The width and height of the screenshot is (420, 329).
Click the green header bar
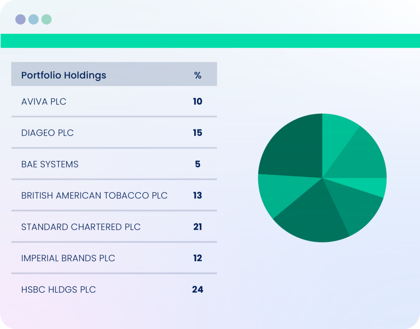[x=210, y=41]
